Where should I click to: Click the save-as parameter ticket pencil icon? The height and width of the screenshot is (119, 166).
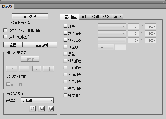tap(51, 108)
